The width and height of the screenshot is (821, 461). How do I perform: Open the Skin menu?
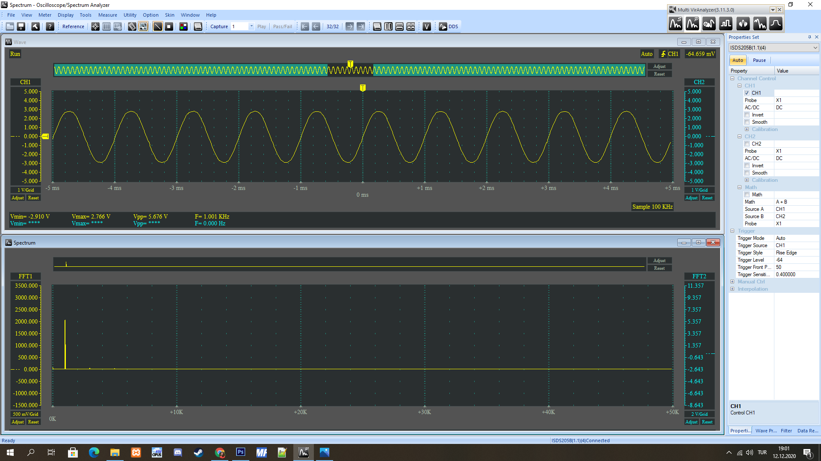(x=169, y=15)
